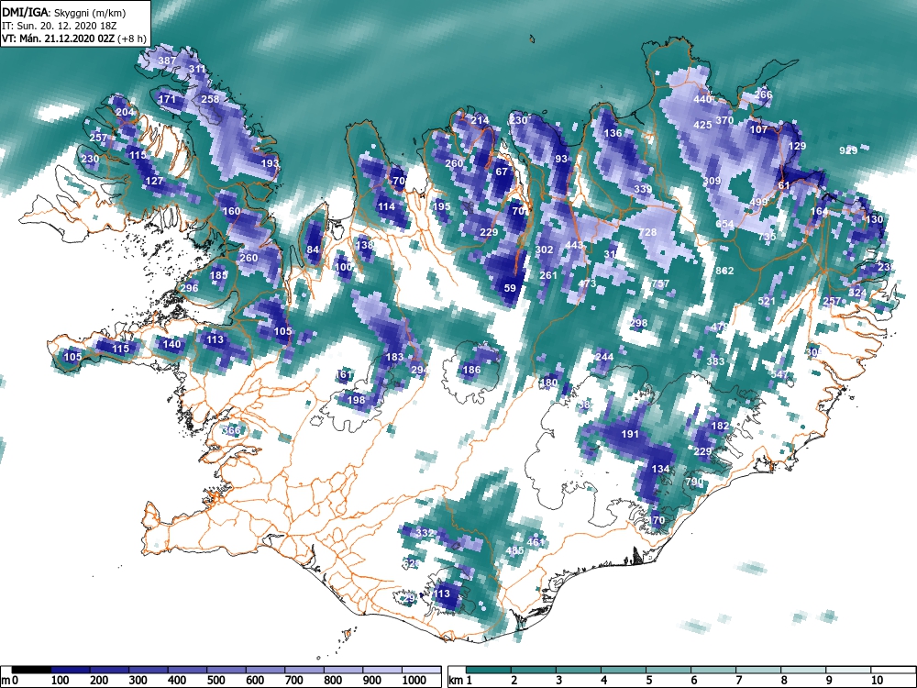Select the '140' visibility value
The width and height of the screenshot is (917, 688).
coord(171,343)
